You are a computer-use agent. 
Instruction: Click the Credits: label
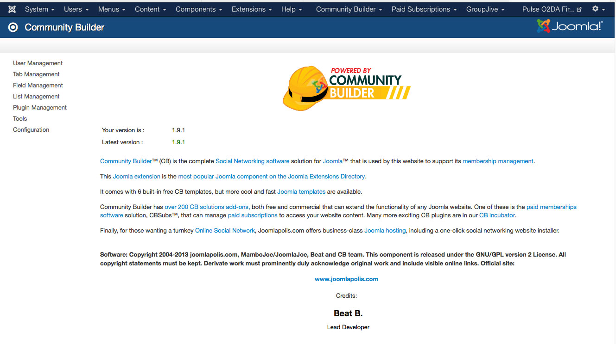click(347, 296)
